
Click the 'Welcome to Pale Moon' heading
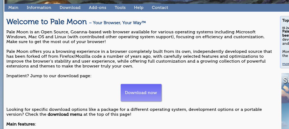pos(46,22)
